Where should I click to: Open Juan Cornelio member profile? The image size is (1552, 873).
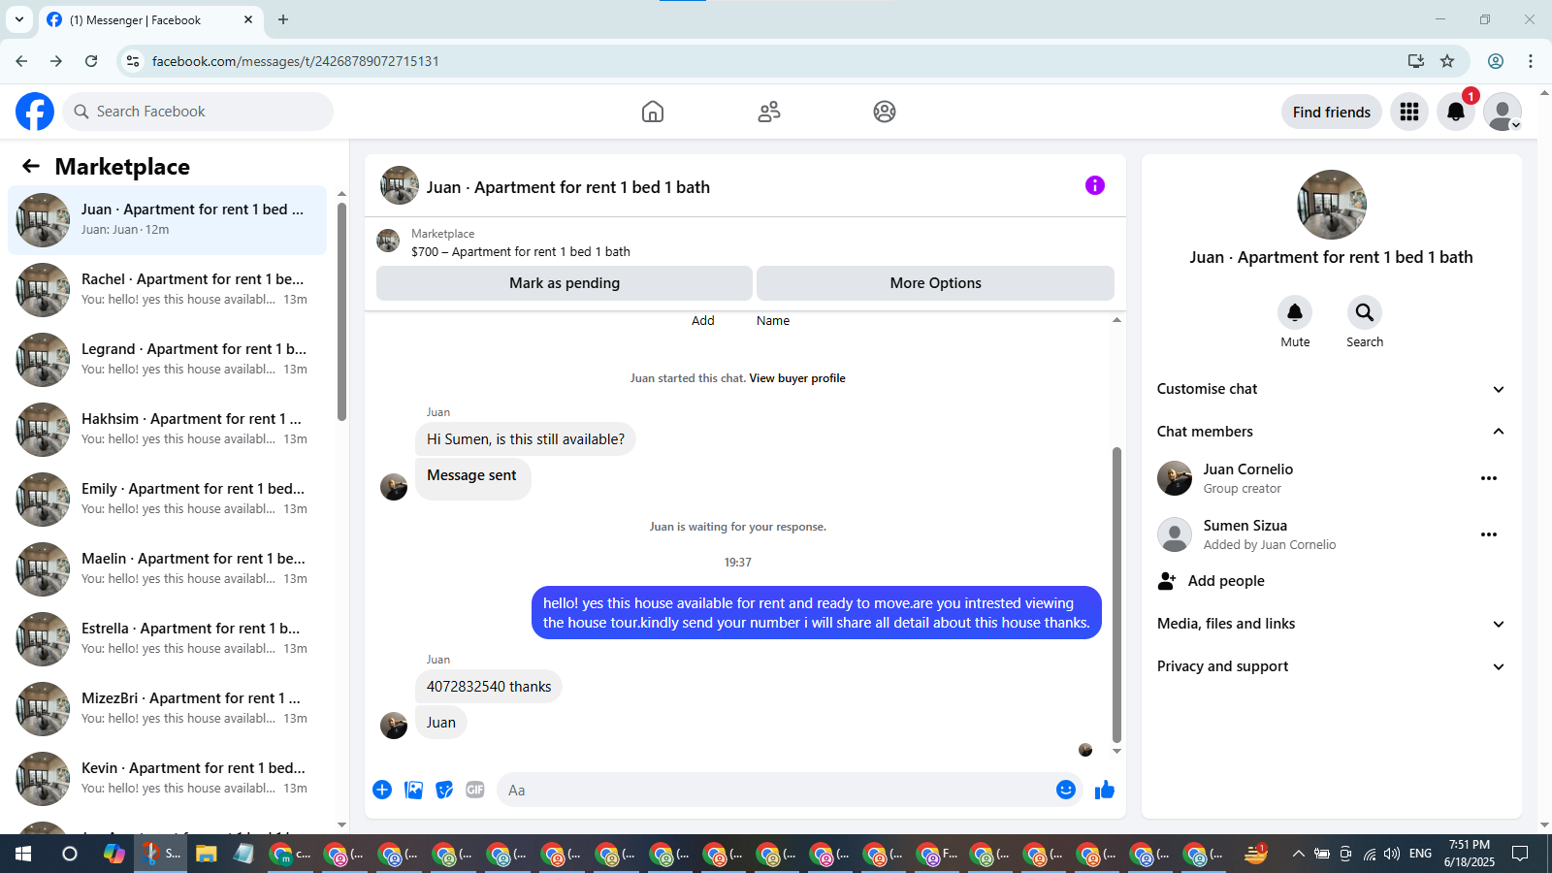click(x=1248, y=478)
